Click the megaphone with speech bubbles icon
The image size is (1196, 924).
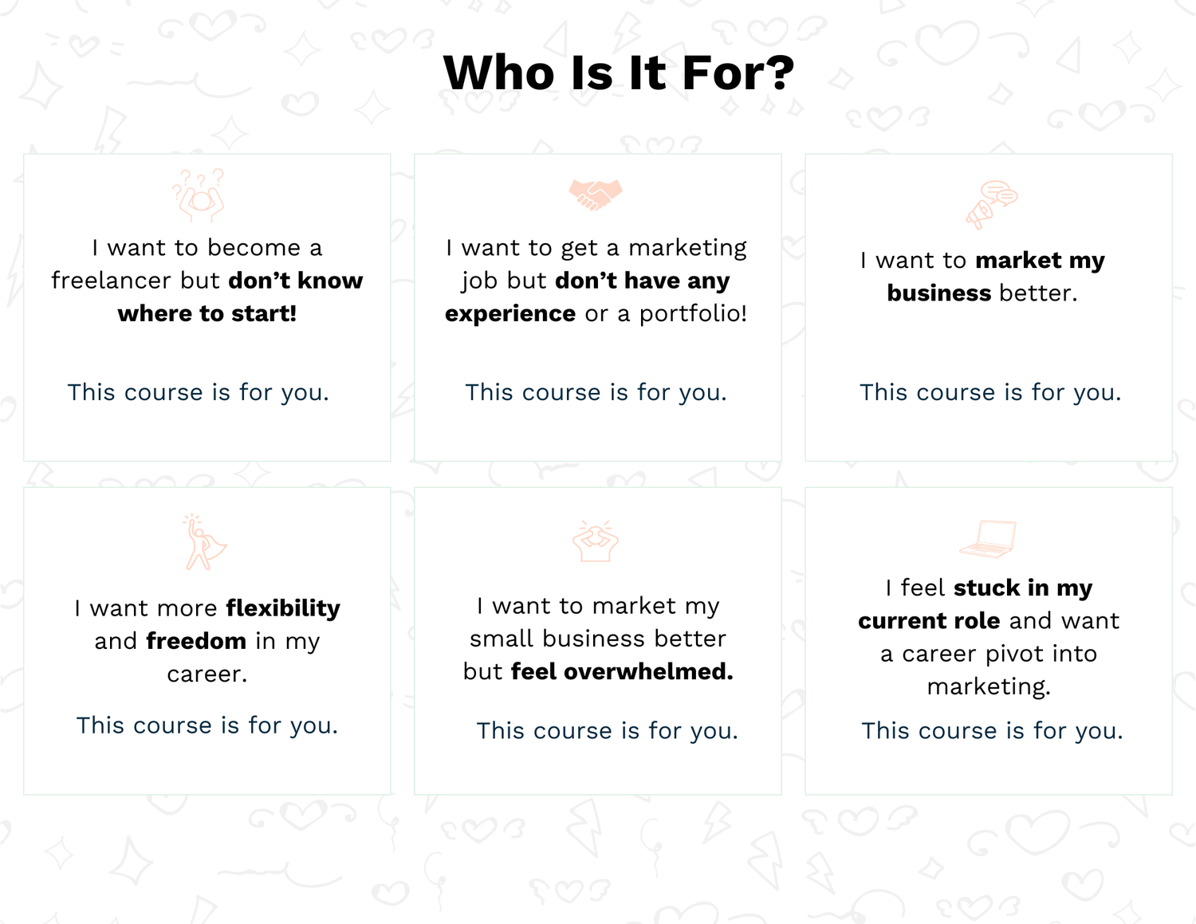[x=991, y=205]
